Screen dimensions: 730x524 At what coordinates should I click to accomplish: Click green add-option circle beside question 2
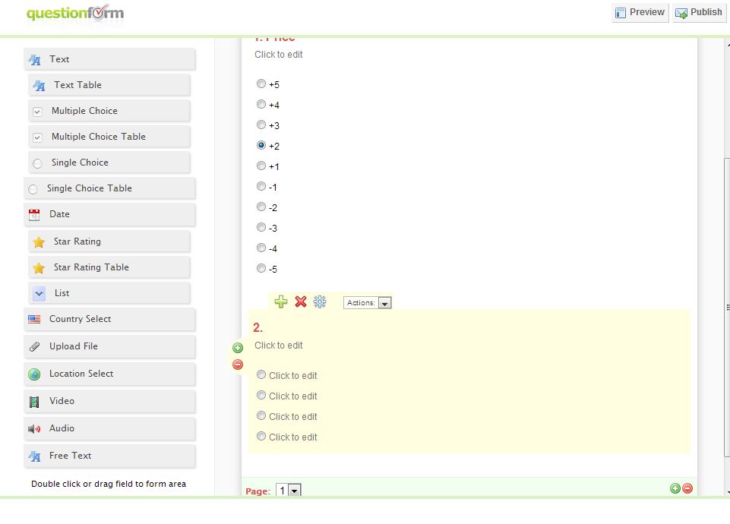pyautogui.click(x=238, y=348)
